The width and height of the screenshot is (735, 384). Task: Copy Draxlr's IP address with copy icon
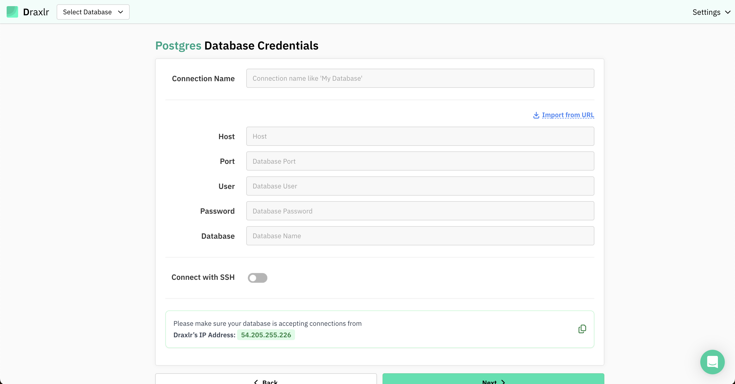[582, 329]
